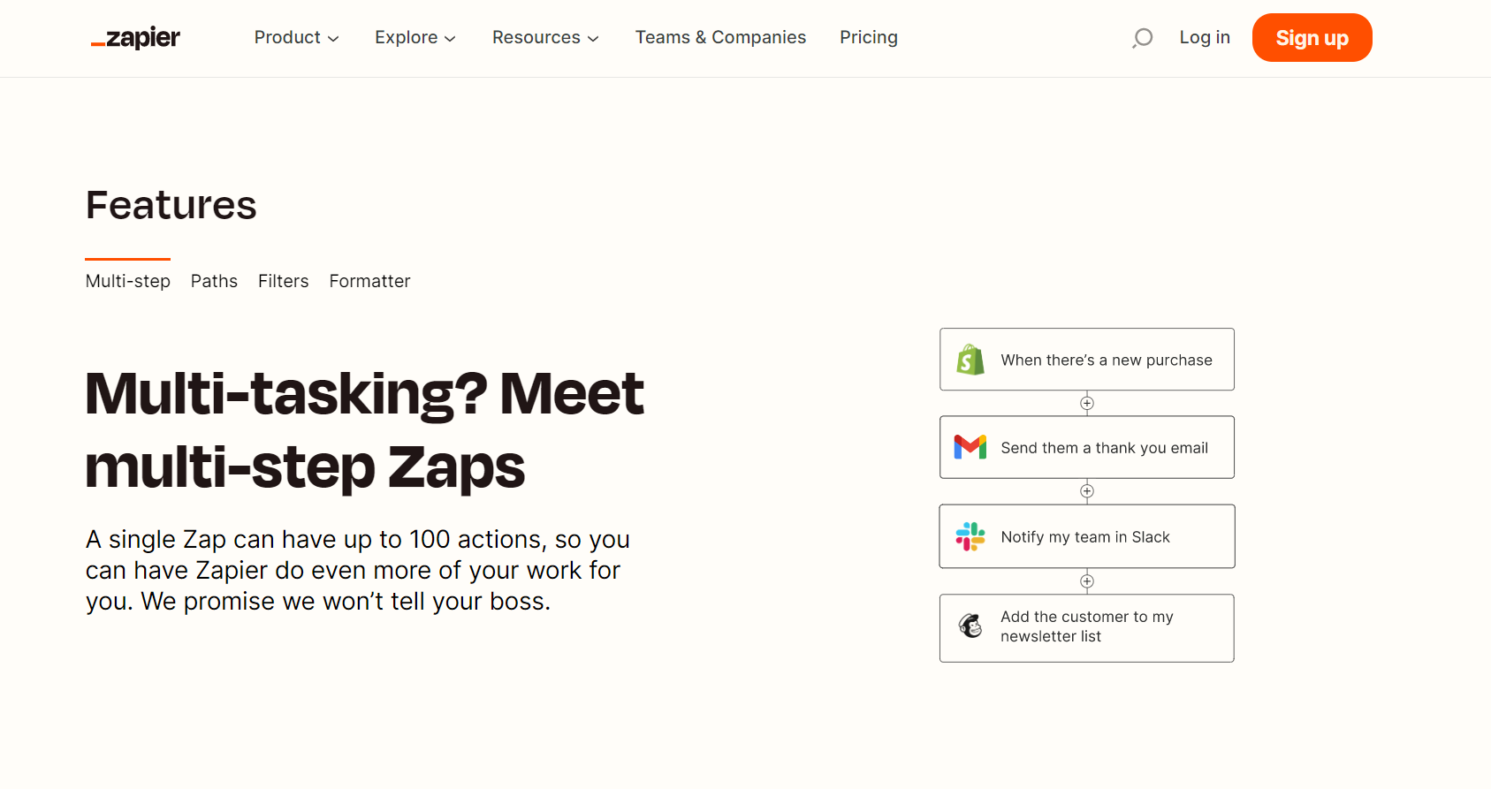Switch to the Paths tab
Image resolution: width=1491 pixels, height=789 pixels.
(214, 281)
